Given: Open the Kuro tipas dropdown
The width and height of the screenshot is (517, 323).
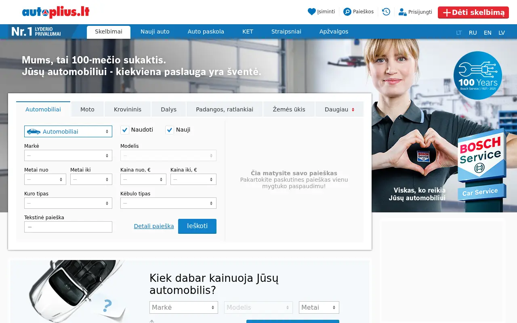Looking at the screenshot, I should coord(68,203).
